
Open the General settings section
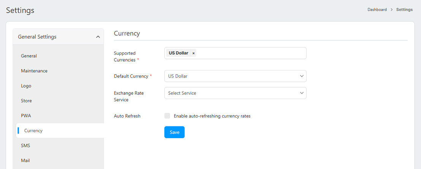click(29, 56)
